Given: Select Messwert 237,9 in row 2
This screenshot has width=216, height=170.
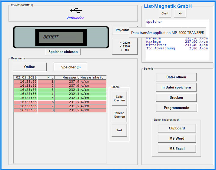Looking at the screenshot, I should tap(67, 86).
